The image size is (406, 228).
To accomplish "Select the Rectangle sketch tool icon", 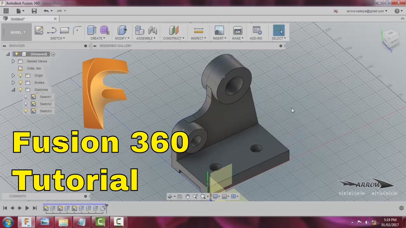I will (x=64, y=30).
